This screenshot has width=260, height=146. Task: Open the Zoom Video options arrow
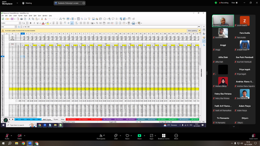(24, 135)
